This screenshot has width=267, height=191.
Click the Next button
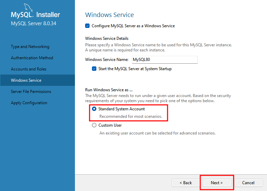coord(217,182)
